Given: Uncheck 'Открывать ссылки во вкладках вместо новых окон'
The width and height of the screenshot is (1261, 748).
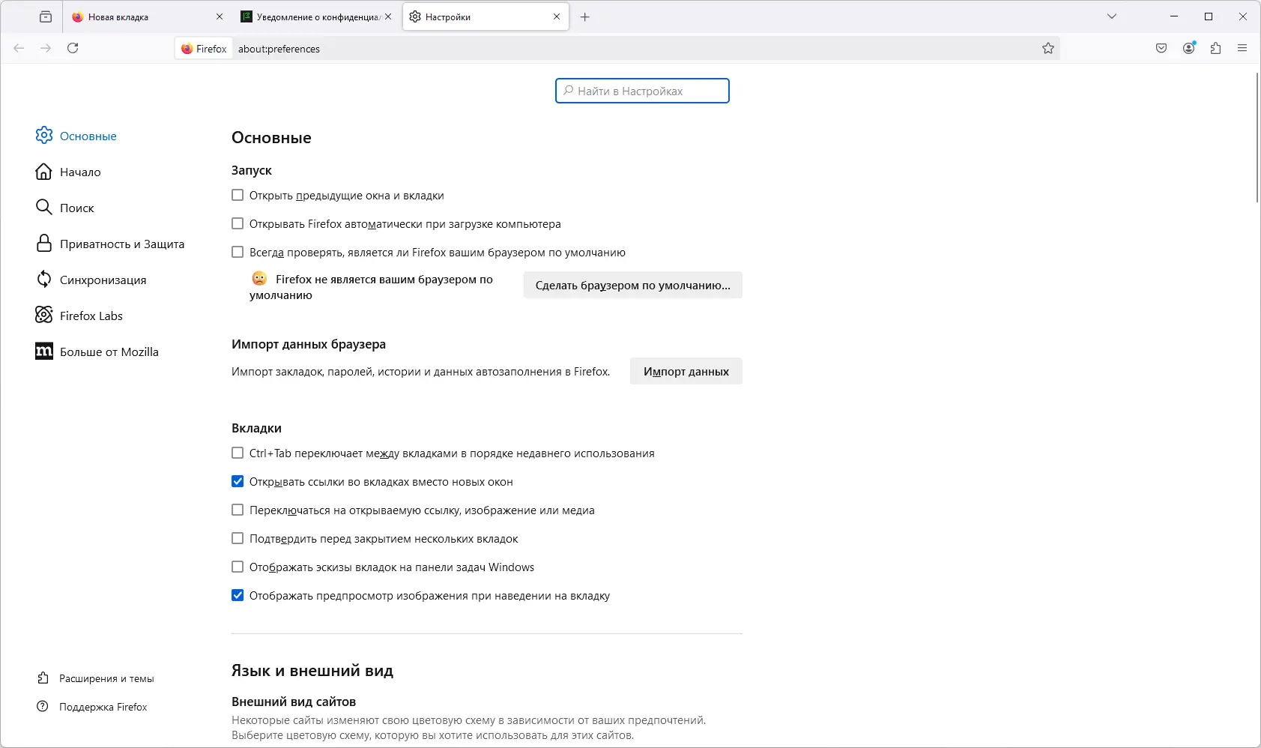Looking at the screenshot, I should [238, 482].
